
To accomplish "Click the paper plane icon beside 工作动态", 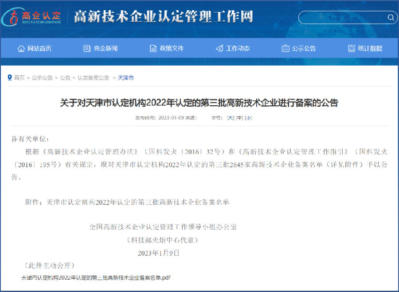I will (219, 49).
